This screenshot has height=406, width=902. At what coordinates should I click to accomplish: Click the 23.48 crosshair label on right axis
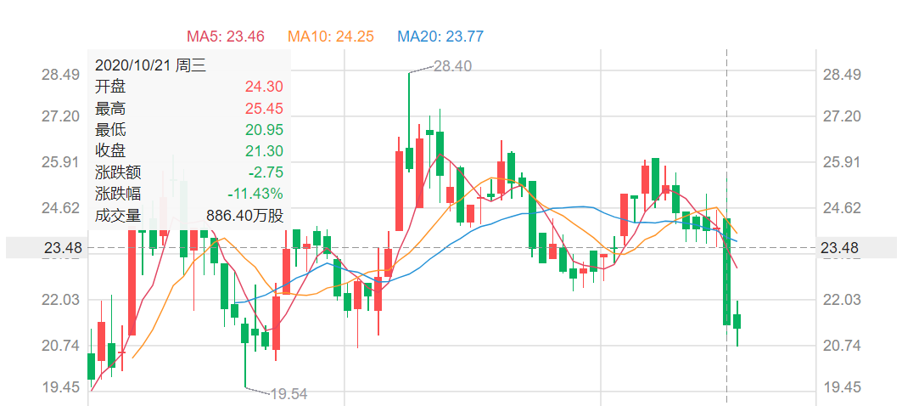[839, 248]
